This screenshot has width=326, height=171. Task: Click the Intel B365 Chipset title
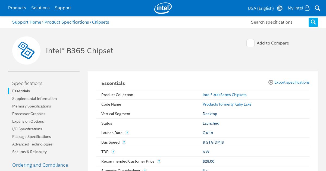(x=80, y=51)
